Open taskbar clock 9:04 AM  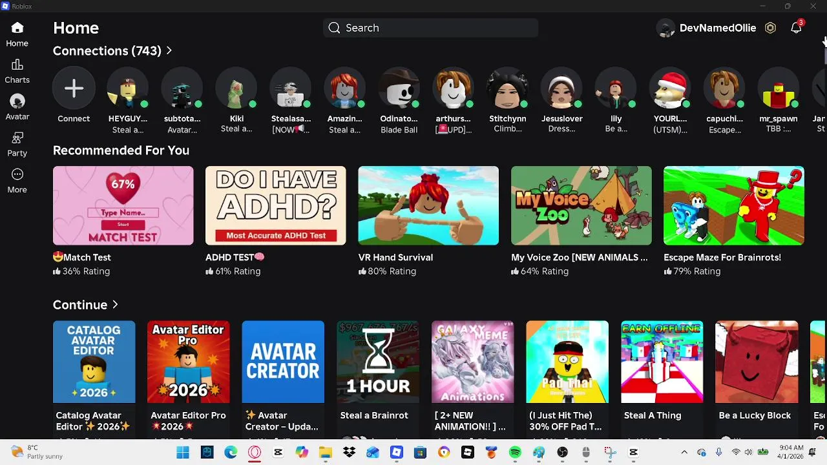(x=791, y=452)
